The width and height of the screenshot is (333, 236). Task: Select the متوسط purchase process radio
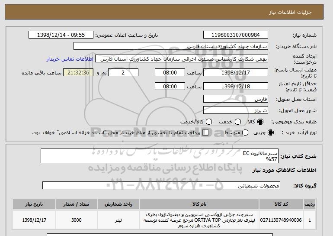point(245,133)
